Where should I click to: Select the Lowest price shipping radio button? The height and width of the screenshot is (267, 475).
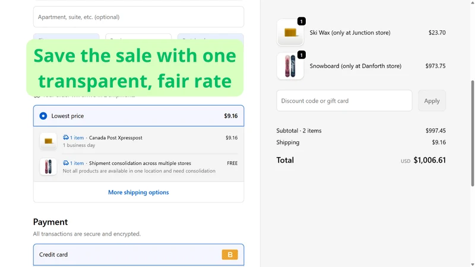(x=43, y=116)
